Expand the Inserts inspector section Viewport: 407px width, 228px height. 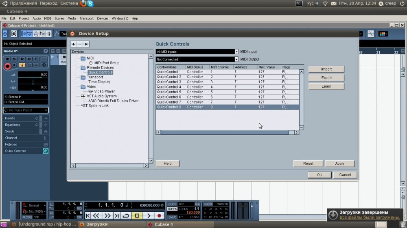pyautogui.click(x=26, y=118)
